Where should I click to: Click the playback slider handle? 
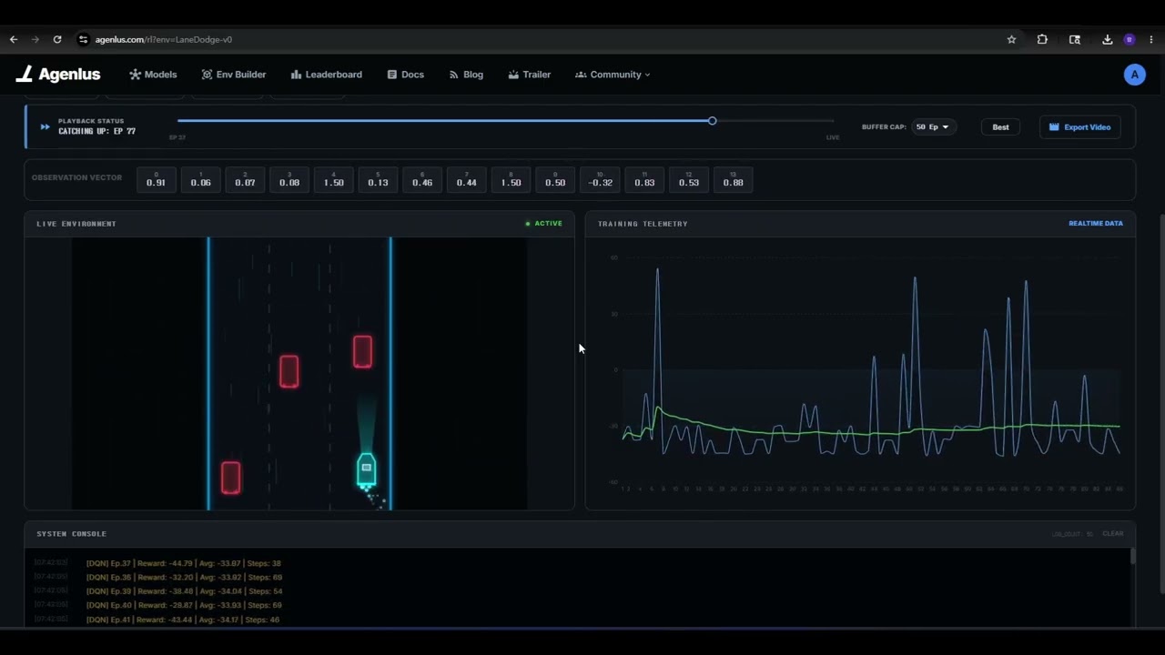point(712,120)
